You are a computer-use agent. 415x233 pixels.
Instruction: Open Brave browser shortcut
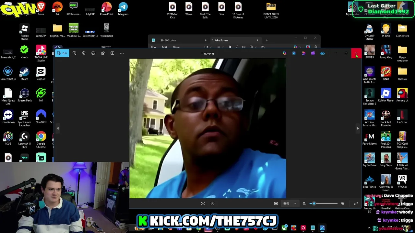pos(41,9)
